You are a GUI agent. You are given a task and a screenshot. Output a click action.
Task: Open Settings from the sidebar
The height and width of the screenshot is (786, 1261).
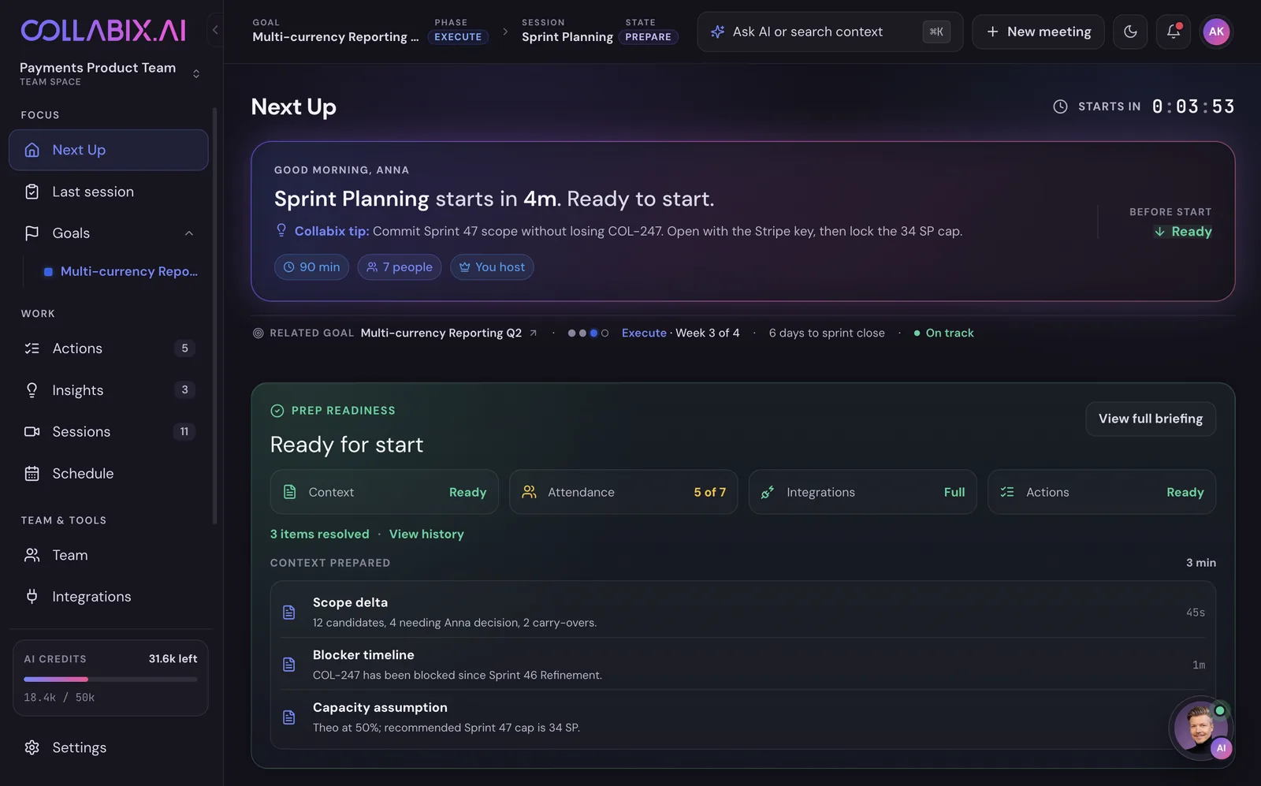pos(109,747)
